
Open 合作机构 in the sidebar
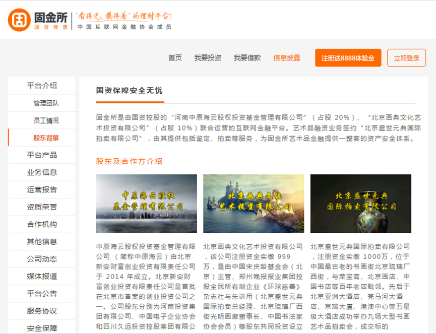coord(42,224)
